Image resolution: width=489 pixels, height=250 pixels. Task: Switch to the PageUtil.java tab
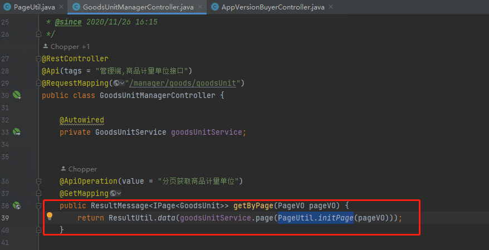click(x=35, y=7)
